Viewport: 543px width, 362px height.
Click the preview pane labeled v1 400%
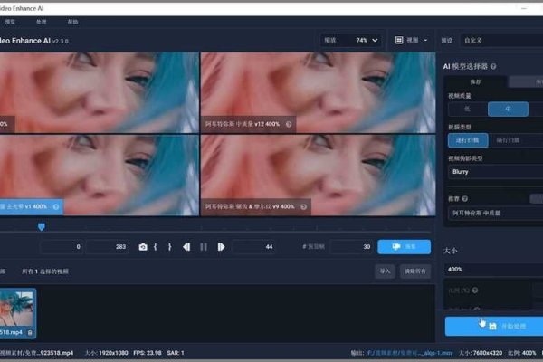click(99, 176)
